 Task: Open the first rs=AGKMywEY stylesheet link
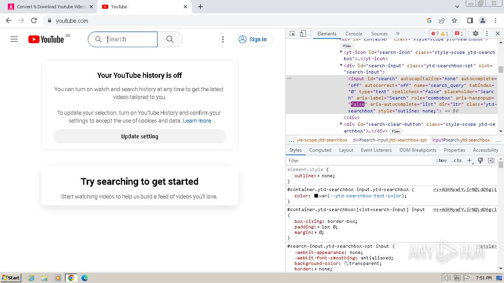click(465, 189)
